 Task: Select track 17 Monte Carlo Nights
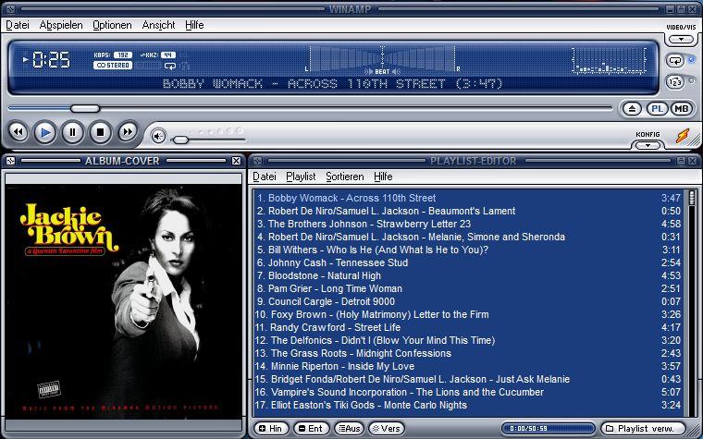469,406
